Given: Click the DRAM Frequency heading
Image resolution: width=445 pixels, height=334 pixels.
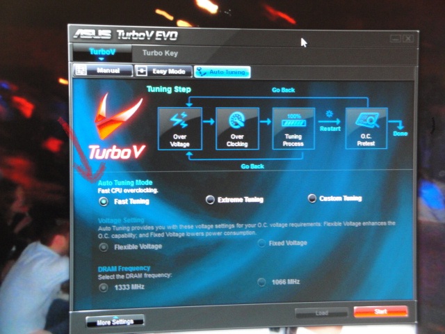Looking at the screenshot, I should pos(124,269).
